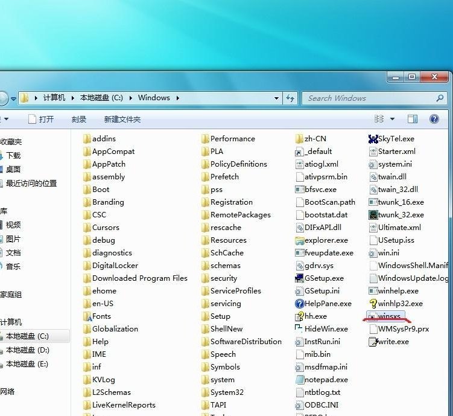Image resolution: width=453 pixels, height=416 pixels.
Task: Select the Downloaded Program Files folder
Action: [135, 278]
